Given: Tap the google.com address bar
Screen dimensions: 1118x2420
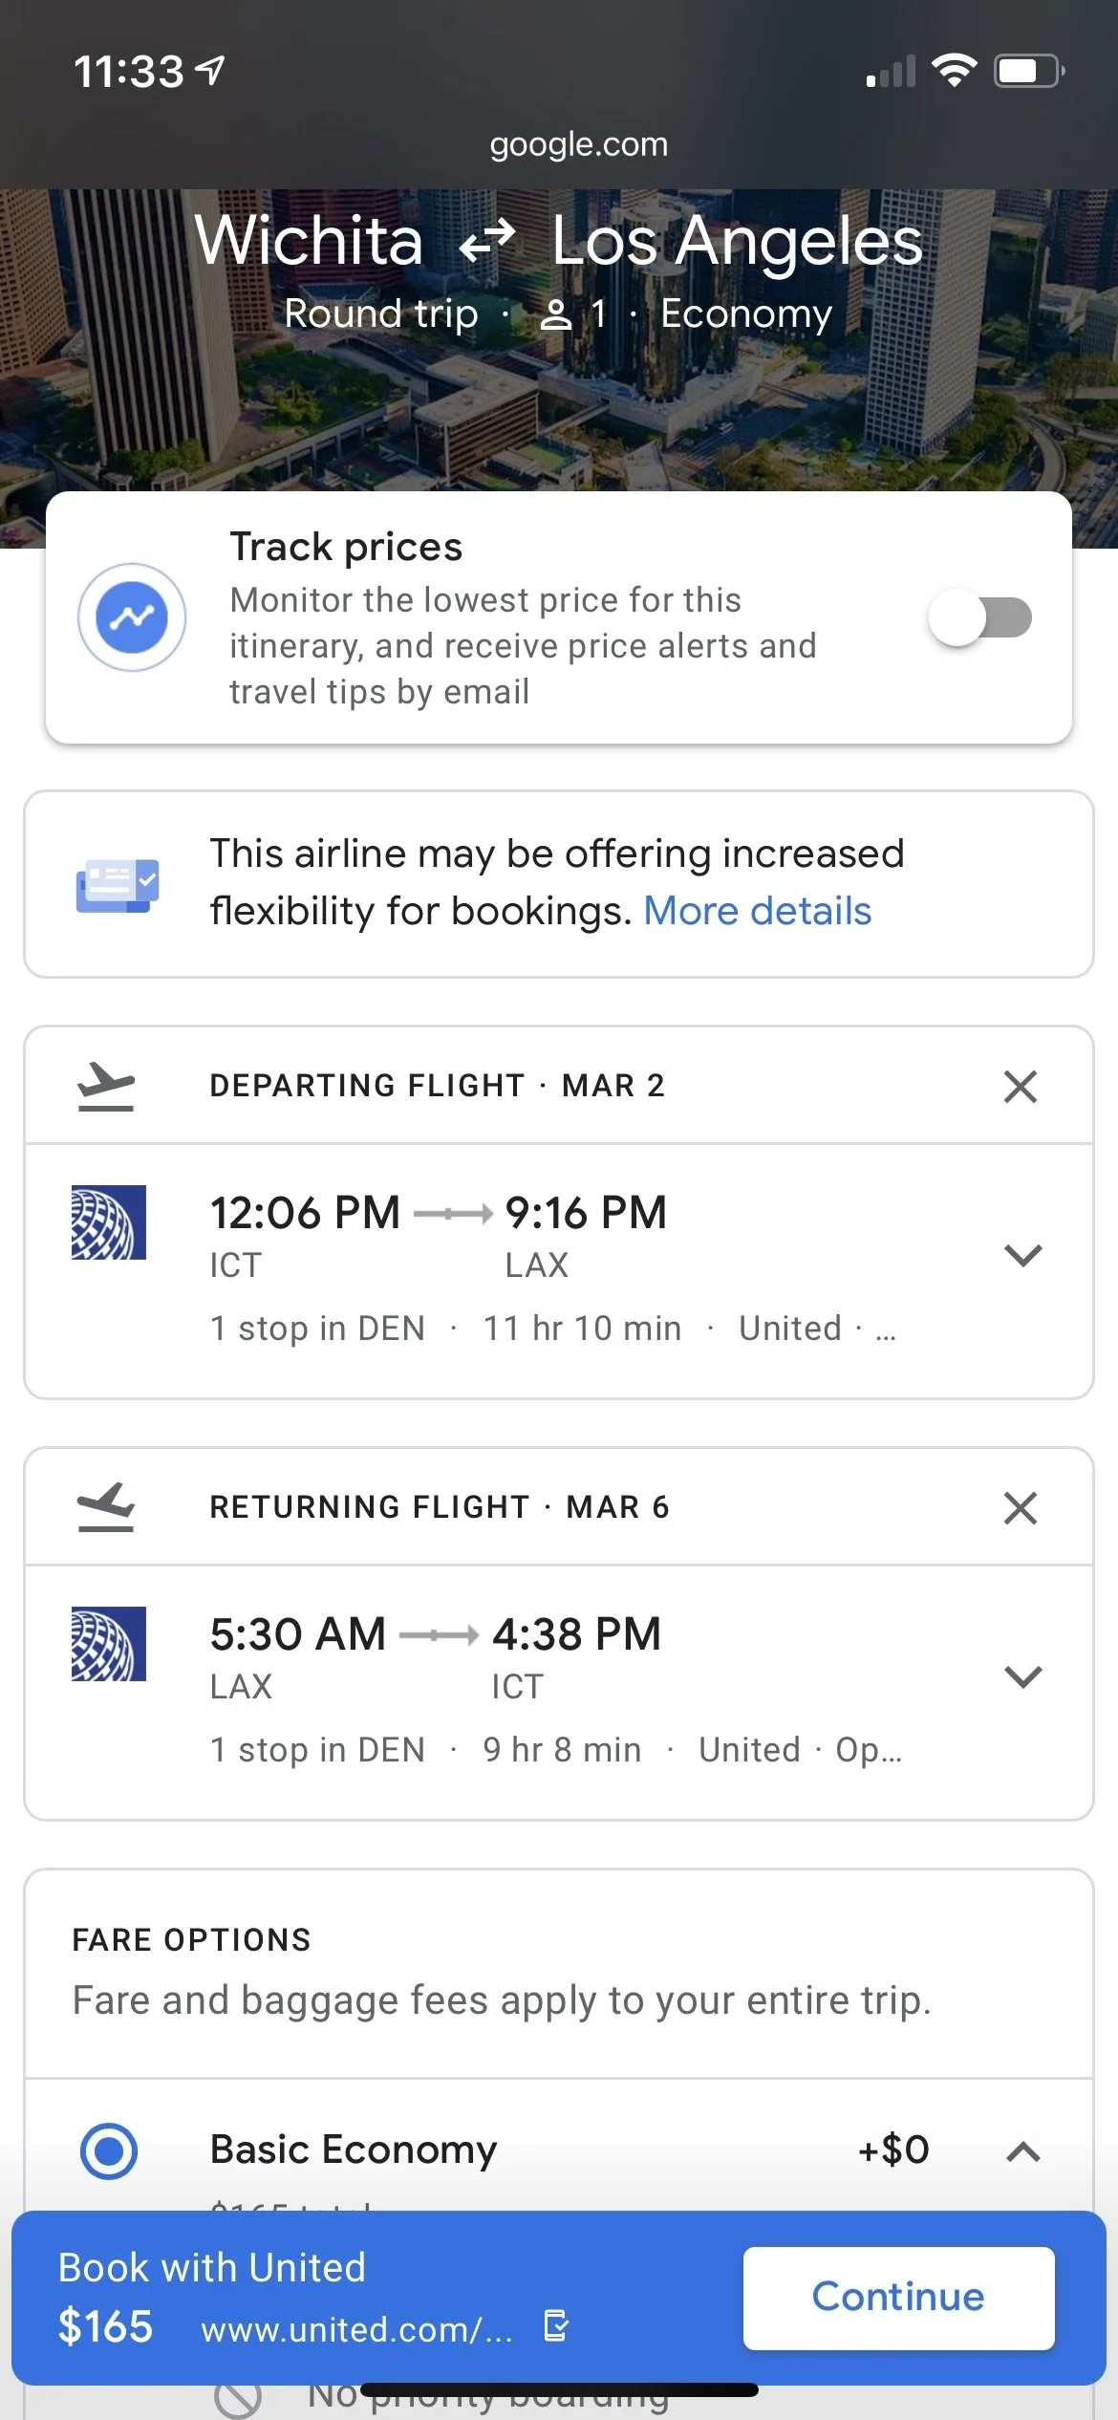Looking at the screenshot, I should (x=578, y=144).
